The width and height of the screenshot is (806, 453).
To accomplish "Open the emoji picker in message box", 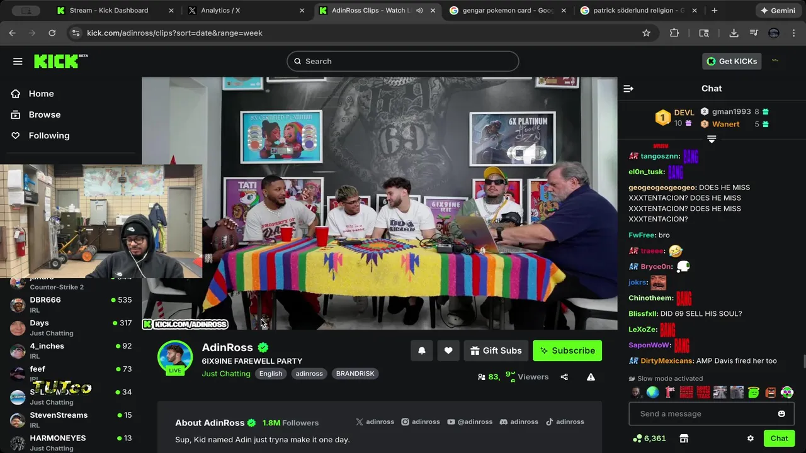I will [781, 413].
